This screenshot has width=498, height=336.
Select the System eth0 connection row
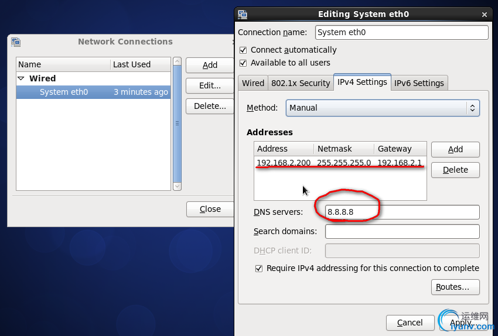[93, 92]
